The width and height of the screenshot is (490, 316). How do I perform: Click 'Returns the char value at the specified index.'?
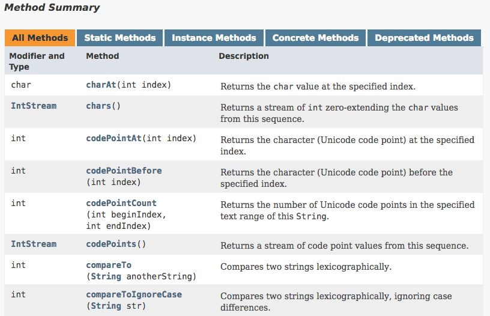pos(318,87)
